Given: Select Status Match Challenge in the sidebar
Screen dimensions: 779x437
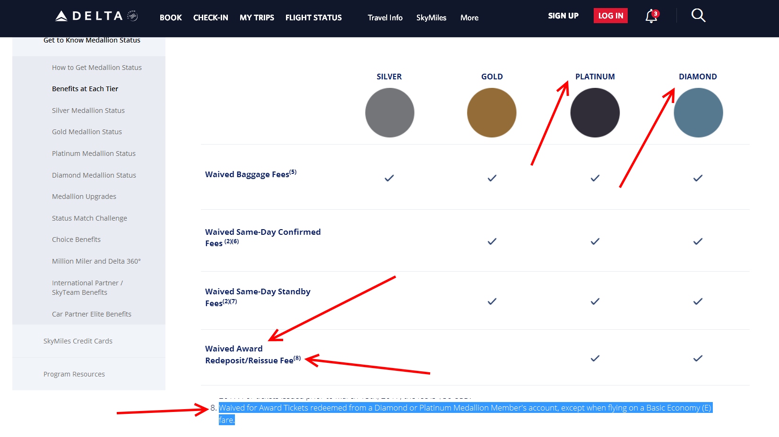Looking at the screenshot, I should click(x=89, y=218).
